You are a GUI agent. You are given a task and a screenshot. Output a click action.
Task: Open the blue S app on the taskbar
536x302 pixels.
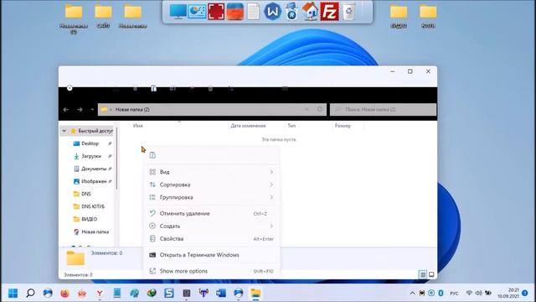(169, 293)
